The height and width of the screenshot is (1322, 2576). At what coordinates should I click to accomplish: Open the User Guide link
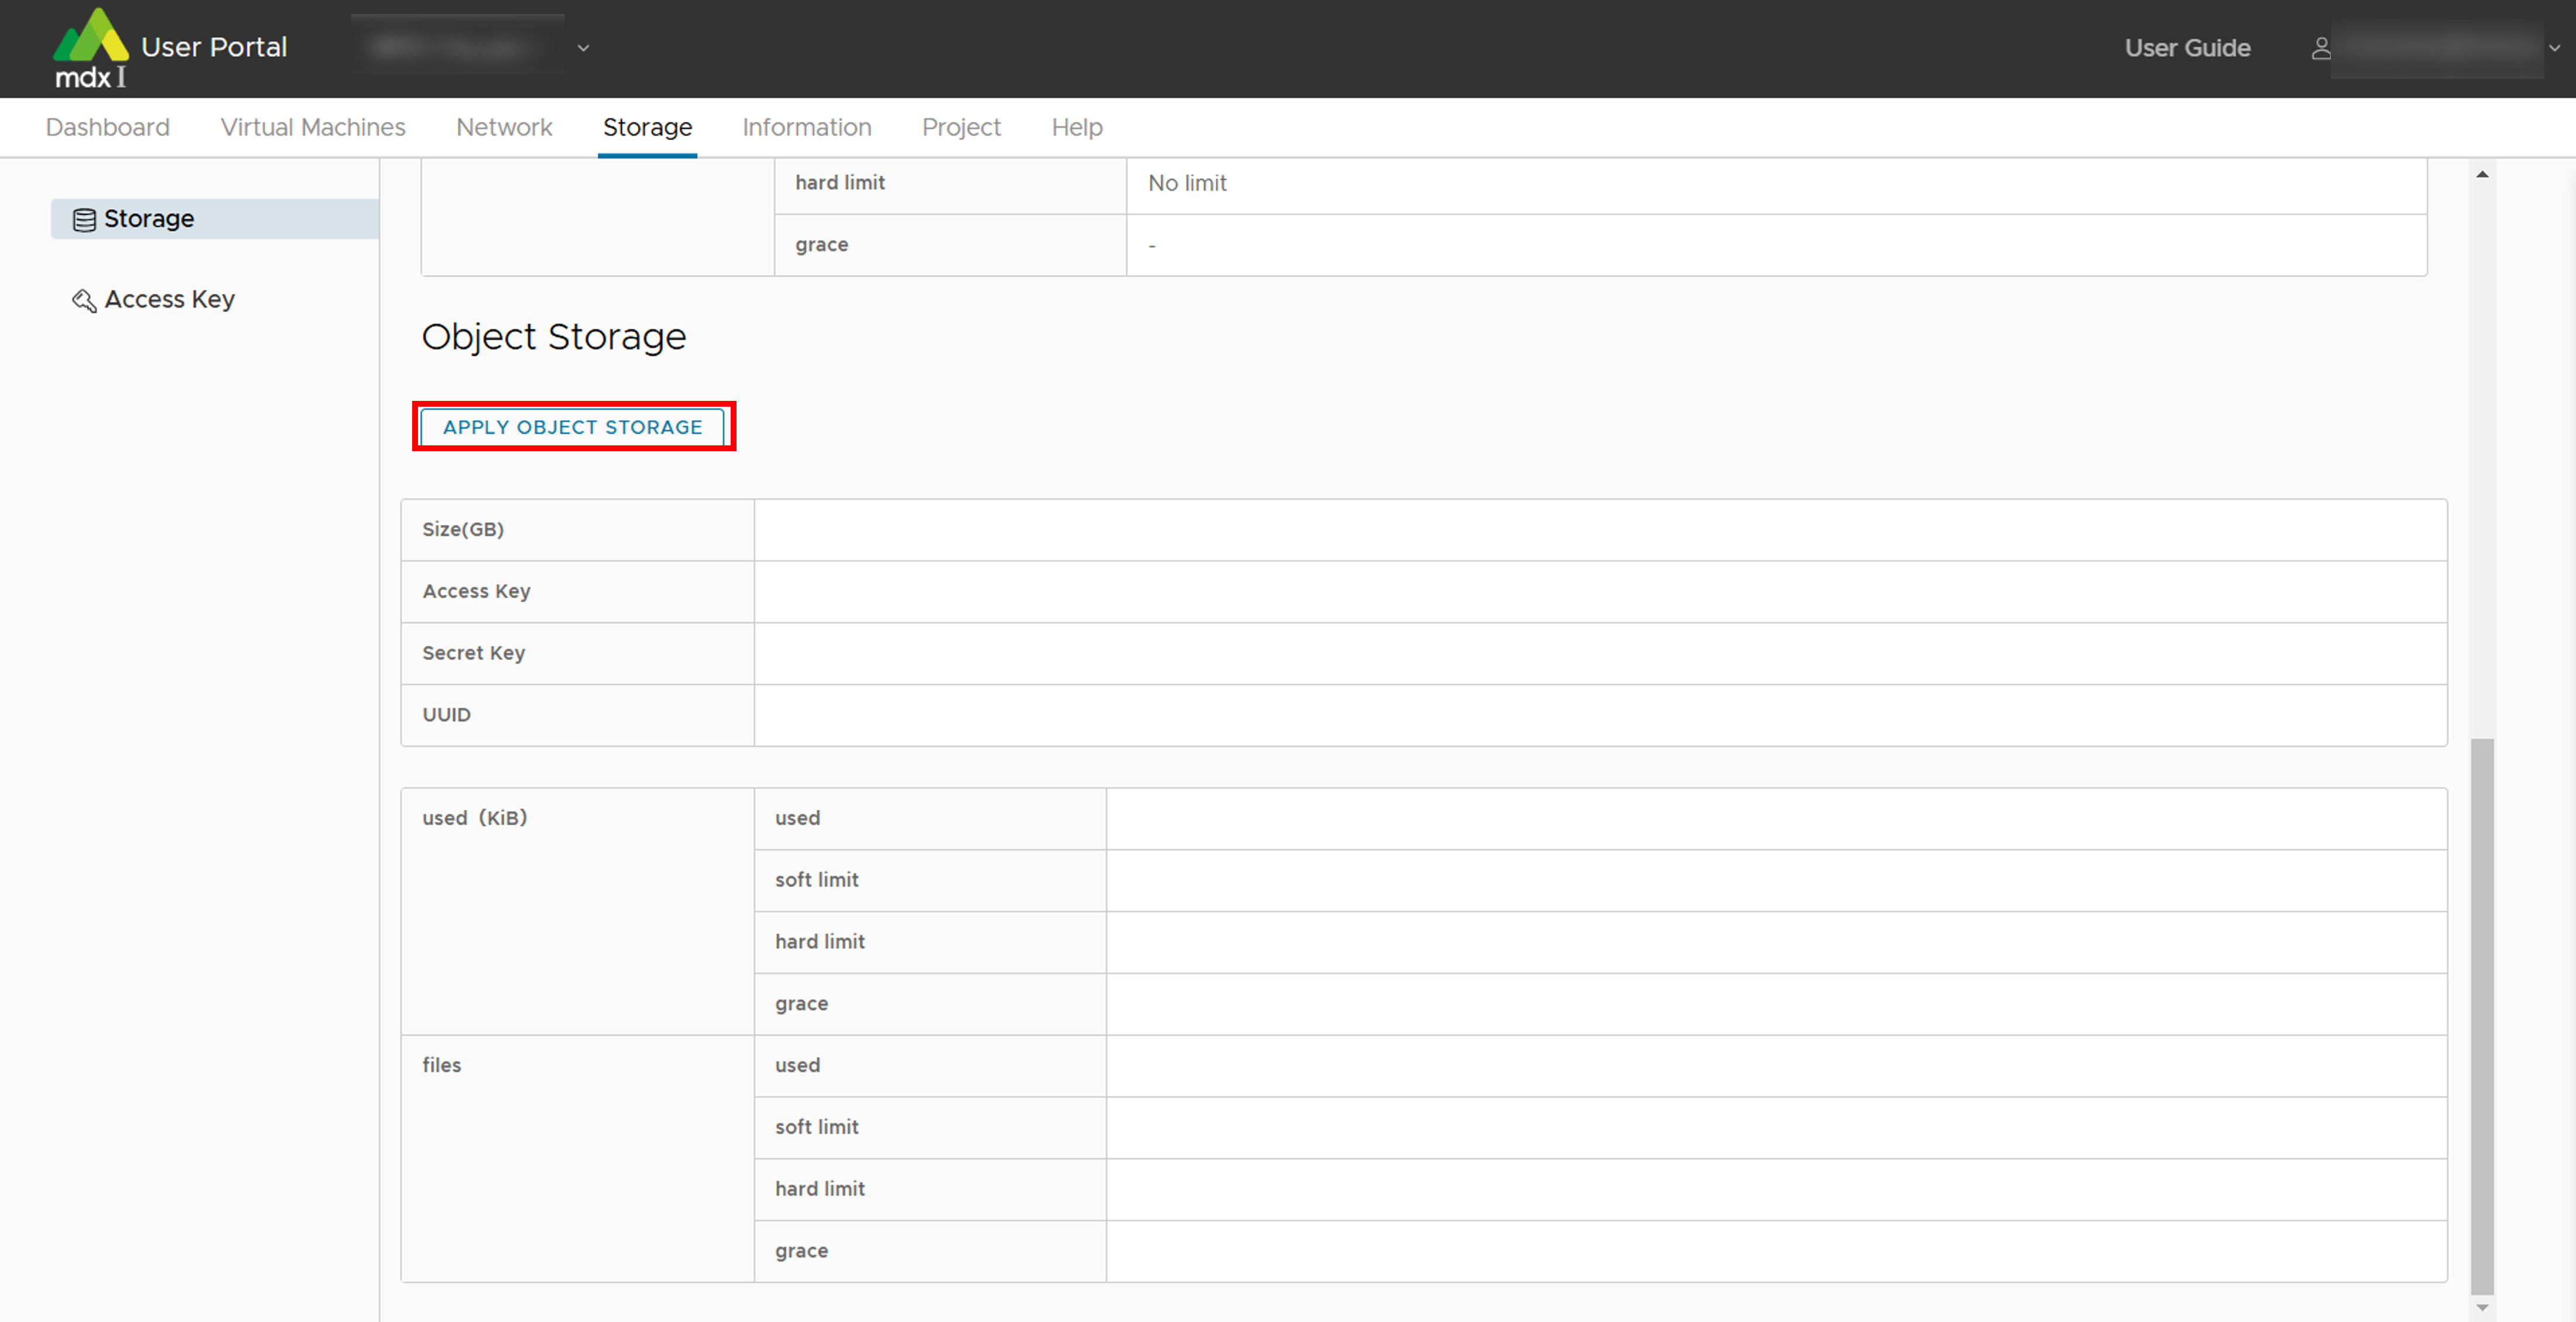pos(2187,48)
